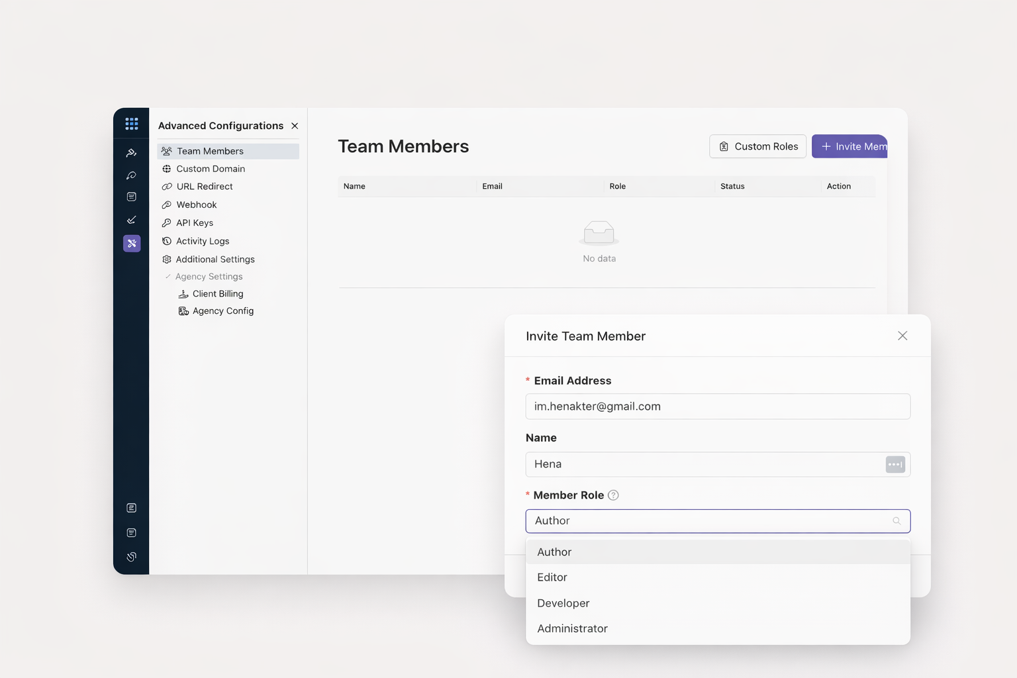Click the Email Address input field
This screenshot has height=678, width=1017.
point(717,407)
